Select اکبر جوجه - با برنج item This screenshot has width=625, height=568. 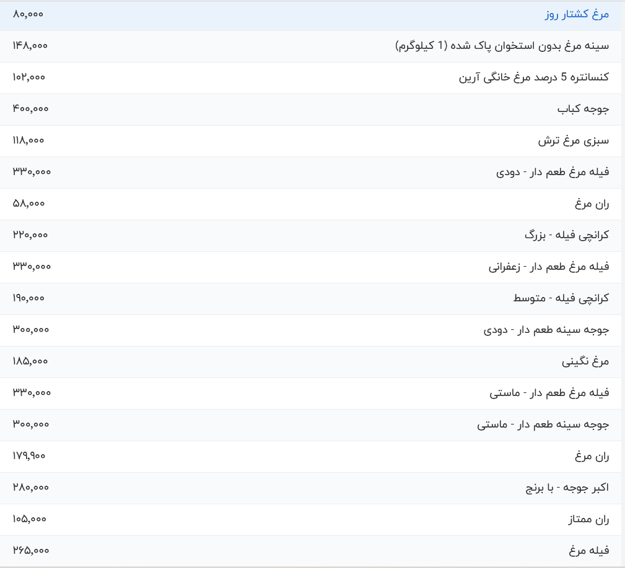567,488
